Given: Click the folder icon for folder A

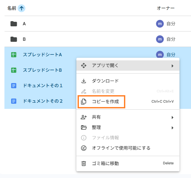Looking at the screenshot, I should 14,24.
